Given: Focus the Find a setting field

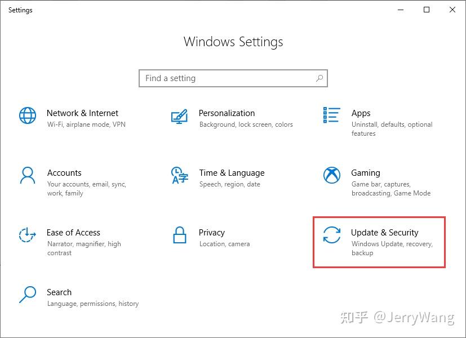Looking at the screenshot, I should tap(233, 78).
